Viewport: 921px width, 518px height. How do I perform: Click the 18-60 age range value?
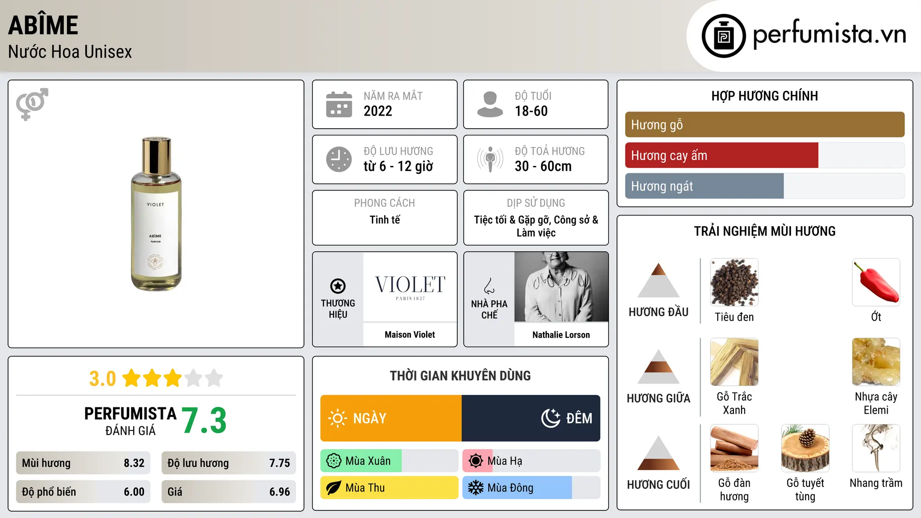(531, 111)
